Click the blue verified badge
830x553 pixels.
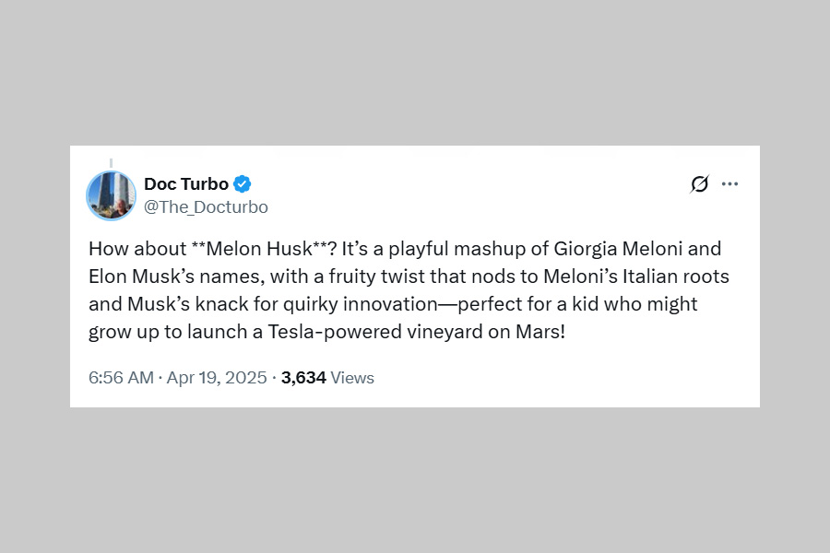242,183
